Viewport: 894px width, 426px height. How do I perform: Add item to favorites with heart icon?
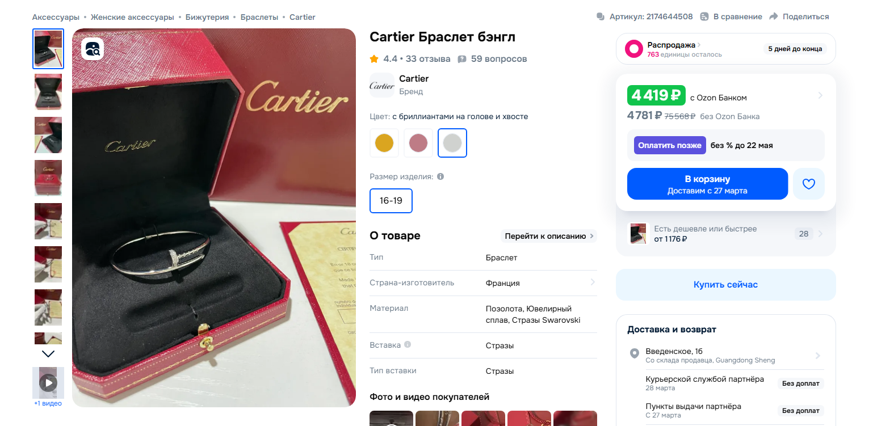(x=809, y=184)
